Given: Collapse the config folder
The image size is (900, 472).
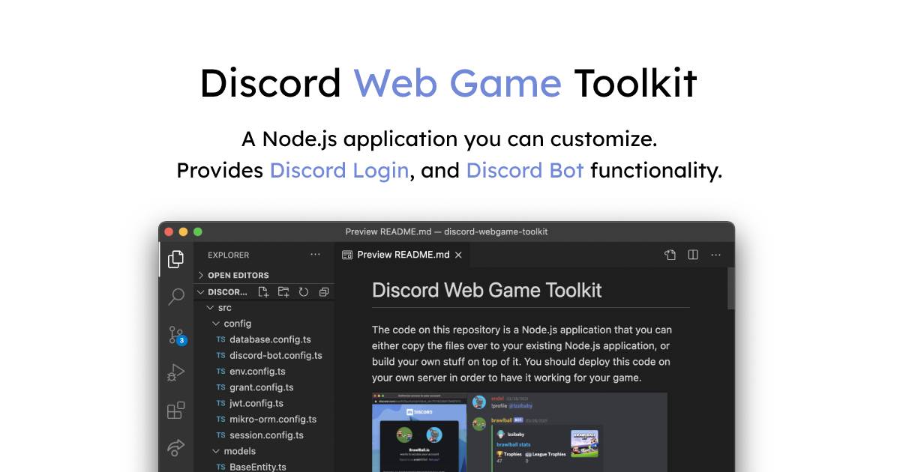Looking at the screenshot, I should 237,324.
